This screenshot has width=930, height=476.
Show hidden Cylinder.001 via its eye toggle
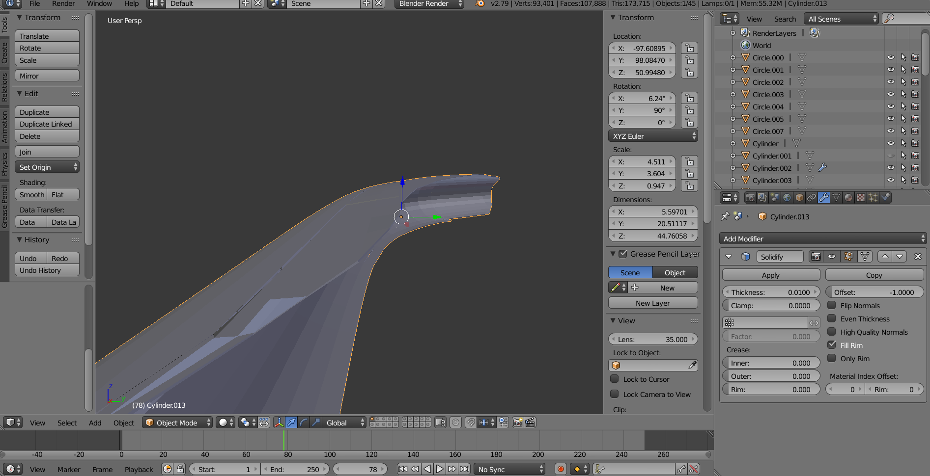point(891,156)
